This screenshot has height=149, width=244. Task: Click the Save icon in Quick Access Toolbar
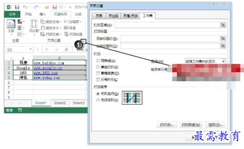pos(17,7)
